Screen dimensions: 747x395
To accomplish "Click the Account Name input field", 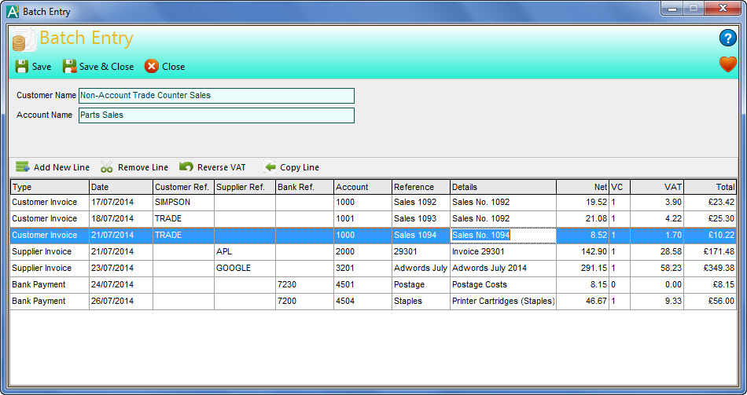I will point(216,115).
